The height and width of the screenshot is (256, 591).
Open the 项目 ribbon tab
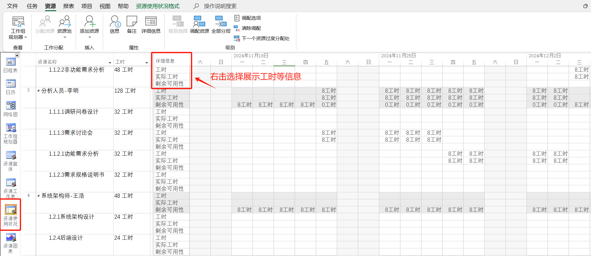pos(87,6)
